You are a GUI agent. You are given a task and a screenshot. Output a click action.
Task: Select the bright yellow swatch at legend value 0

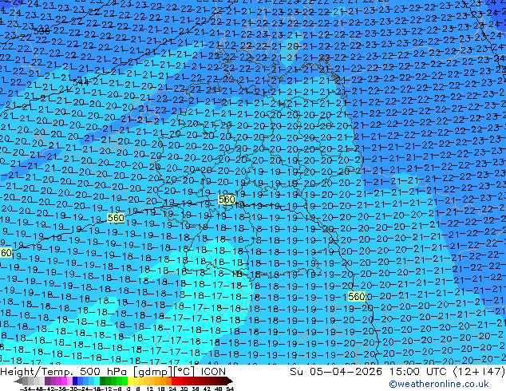coord(130,381)
